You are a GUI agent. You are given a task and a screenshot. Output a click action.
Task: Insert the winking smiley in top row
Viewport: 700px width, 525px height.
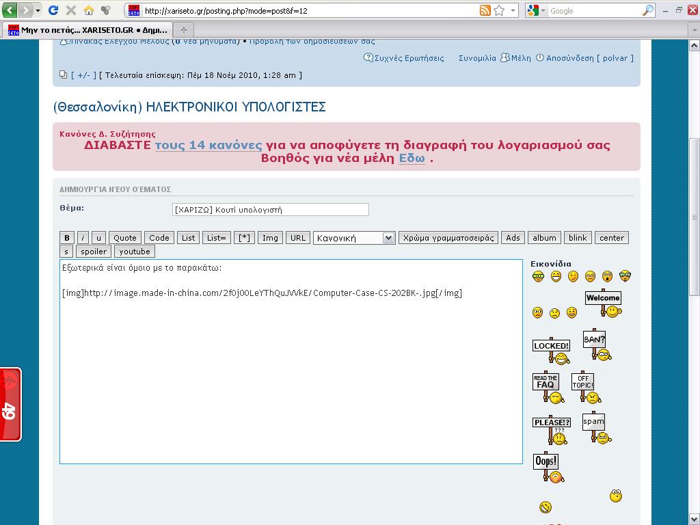[574, 277]
